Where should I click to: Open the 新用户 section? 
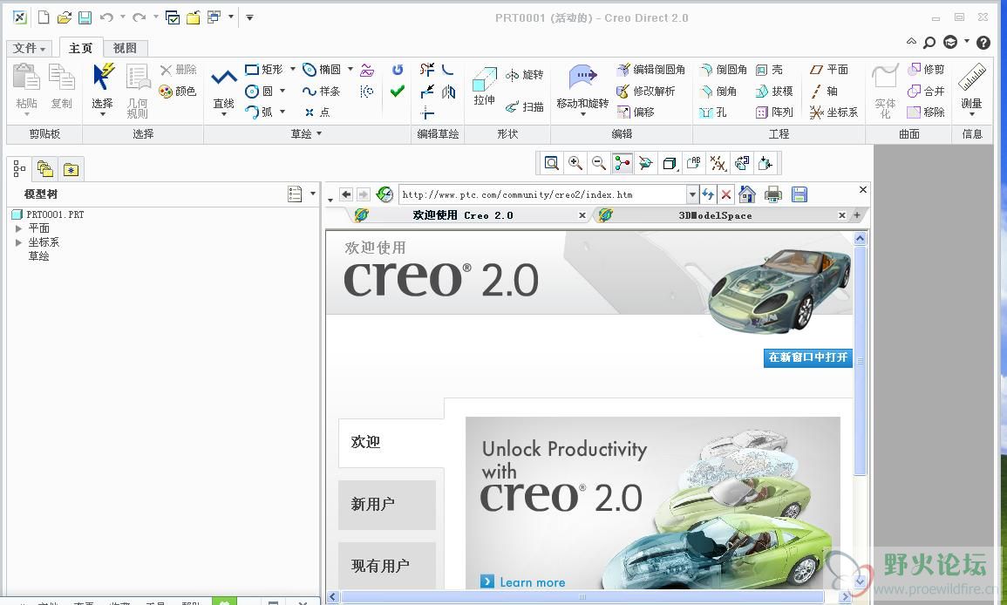(x=387, y=504)
